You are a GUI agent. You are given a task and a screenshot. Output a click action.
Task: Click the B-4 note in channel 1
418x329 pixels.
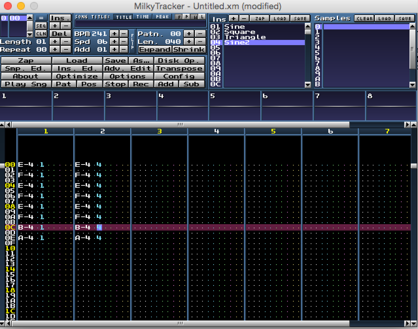[x=26, y=227]
